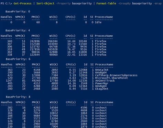The height and width of the screenshot is (128, 163).
Task: Select PM(K) value 49240
Action: pos(36,81)
